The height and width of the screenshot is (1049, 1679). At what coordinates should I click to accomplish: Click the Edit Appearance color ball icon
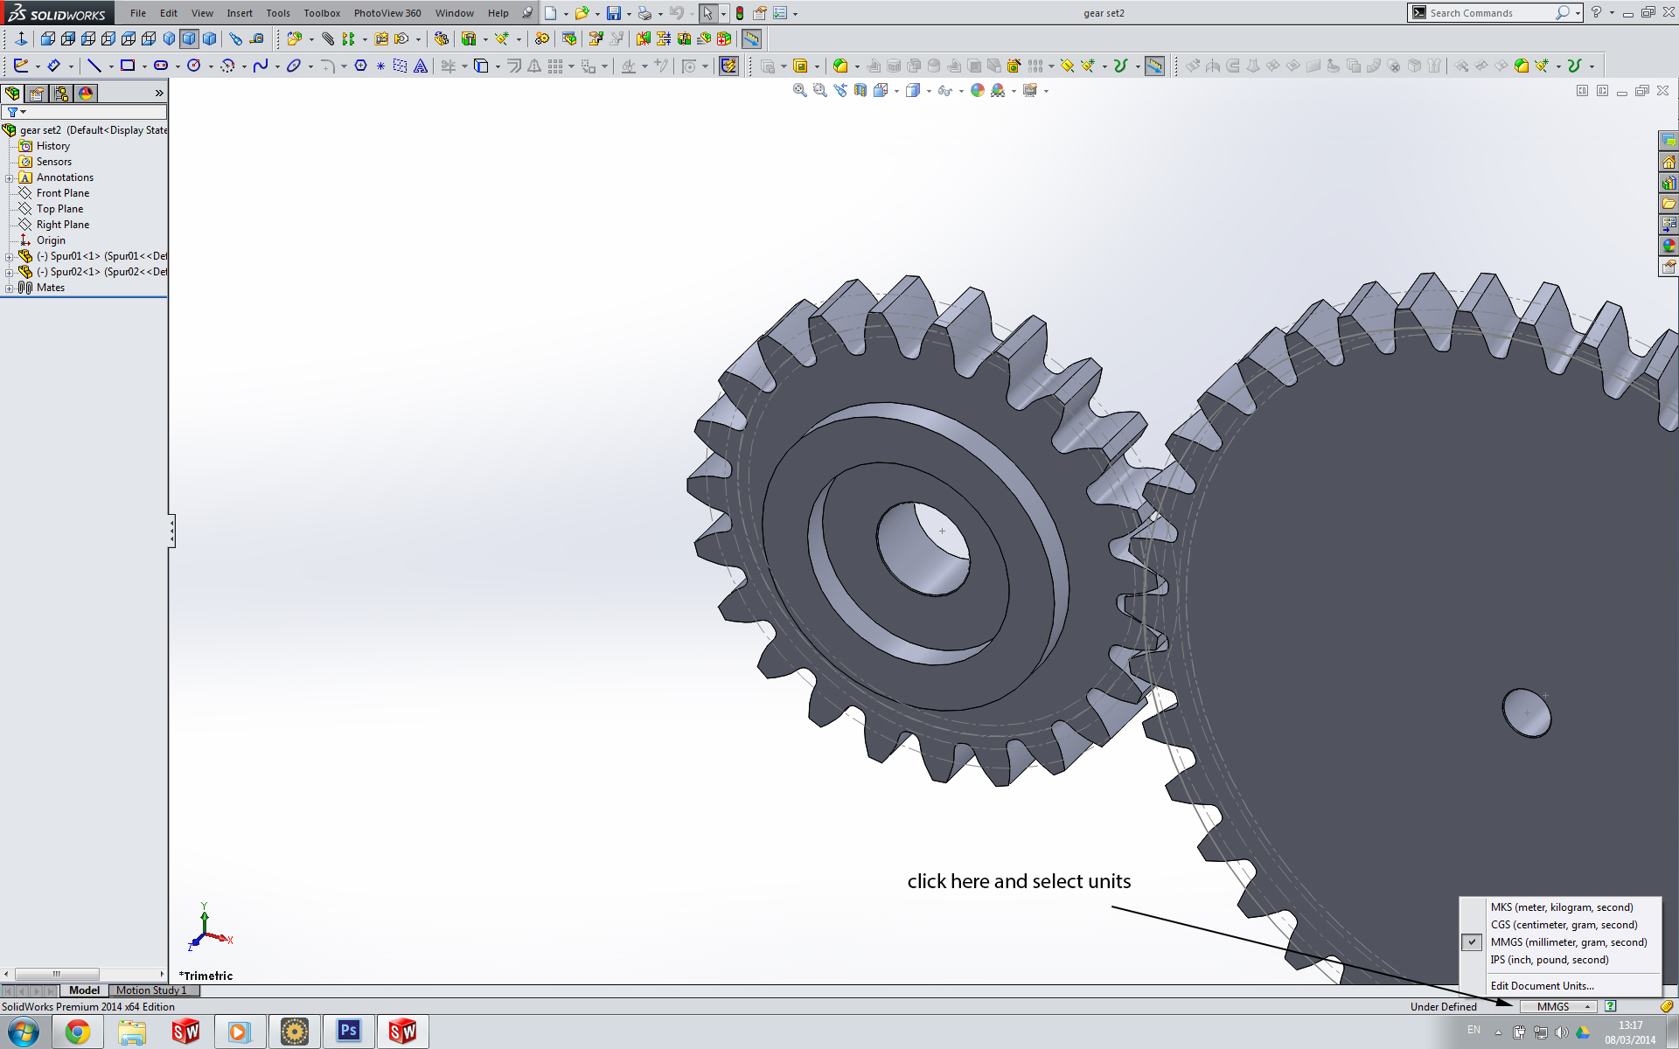point(978,90)
